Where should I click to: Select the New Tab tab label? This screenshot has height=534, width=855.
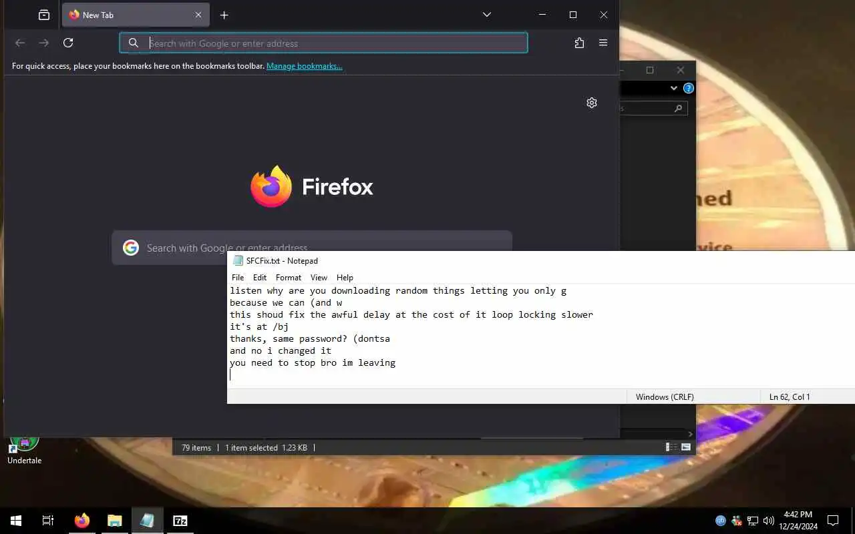tap(98, 15)
